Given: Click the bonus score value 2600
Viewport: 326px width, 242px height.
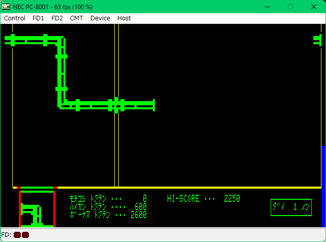Looking at the screenshot, I should click(x=139, y=215).
